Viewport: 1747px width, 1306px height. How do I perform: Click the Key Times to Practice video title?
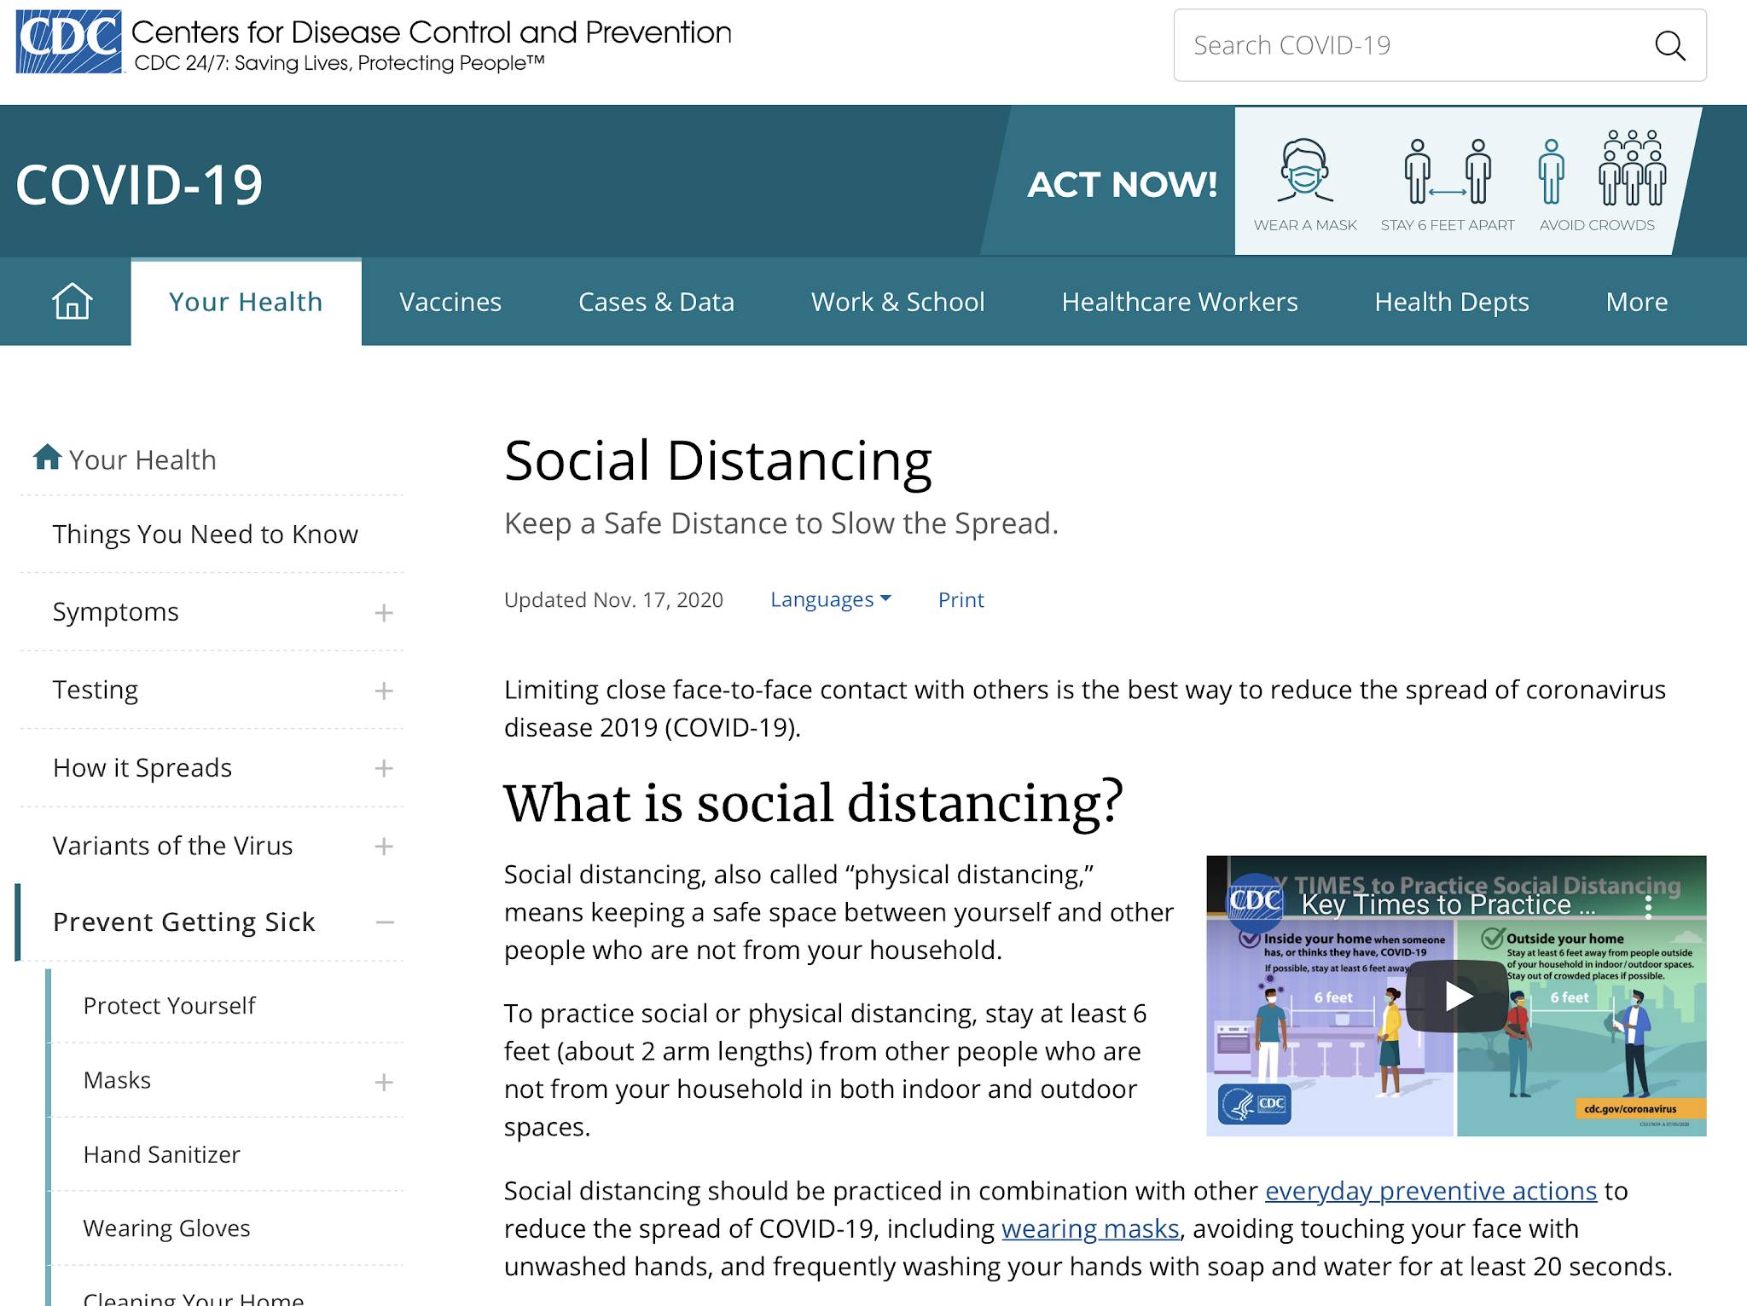pyautogui.click(x=1448, y=904)
